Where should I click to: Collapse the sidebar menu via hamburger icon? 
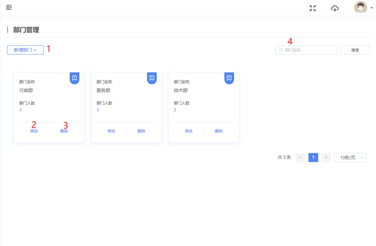pos(9,8)
